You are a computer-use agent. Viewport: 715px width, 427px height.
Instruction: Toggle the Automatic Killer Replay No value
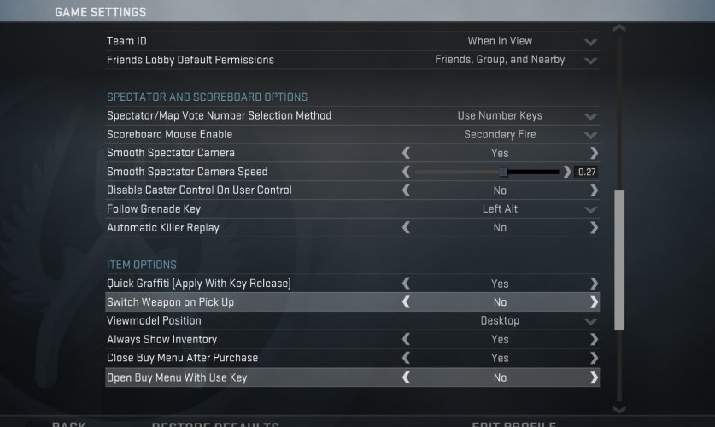(500, 228)
